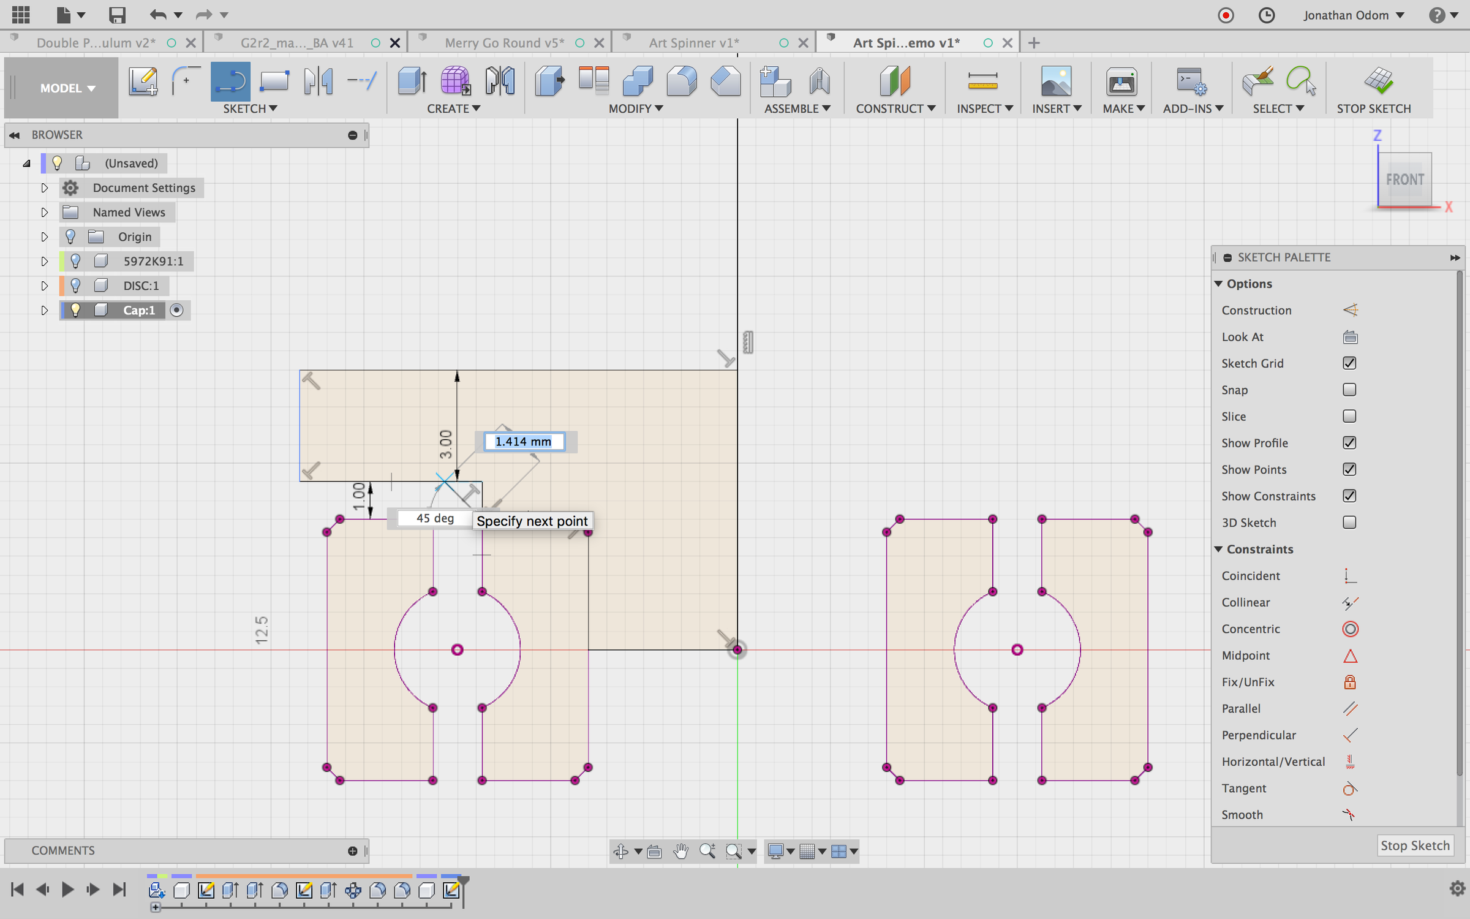Open the MODIFY menu
Image resolution: width=1470 pixels, height=919 pixels.
(x=635, y=108)
